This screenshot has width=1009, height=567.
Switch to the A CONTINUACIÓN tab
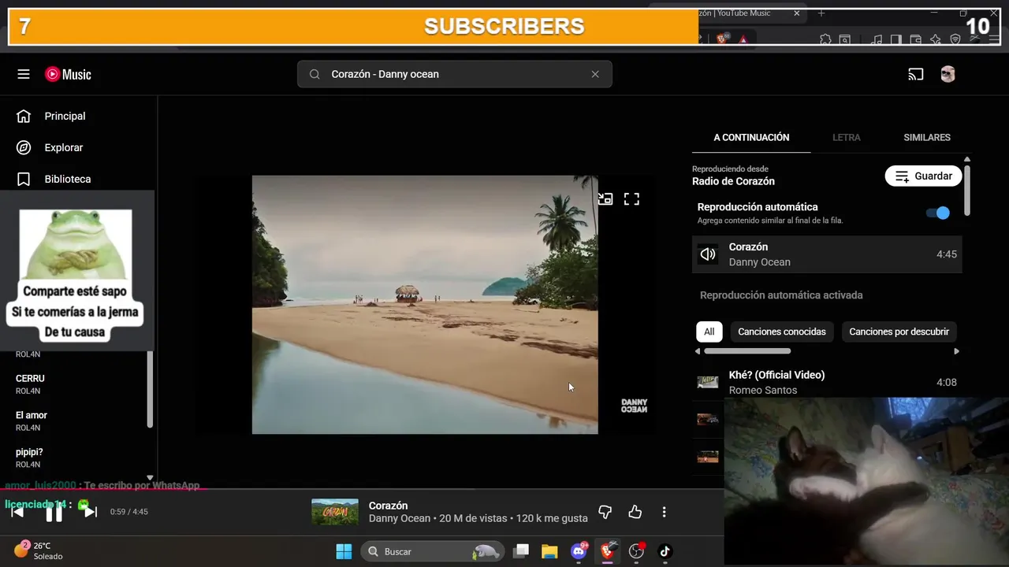coord(751,137)
